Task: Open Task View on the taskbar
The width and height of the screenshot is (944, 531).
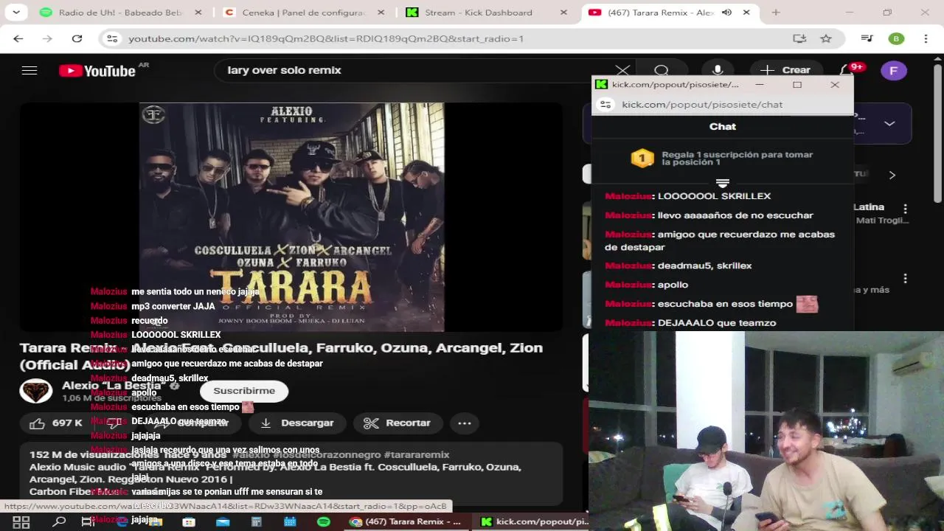Action: click(x=88, y=522)
